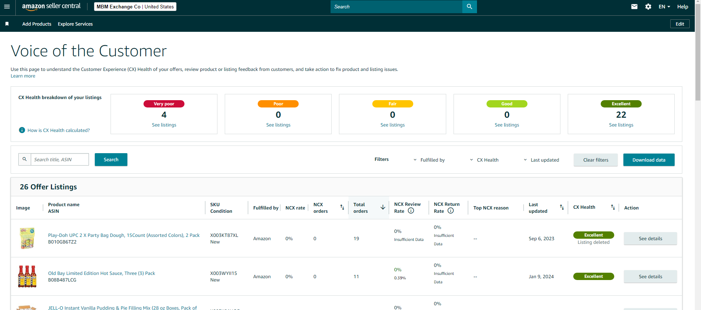Click NCX Return Rate info icon

pos(451,211)
